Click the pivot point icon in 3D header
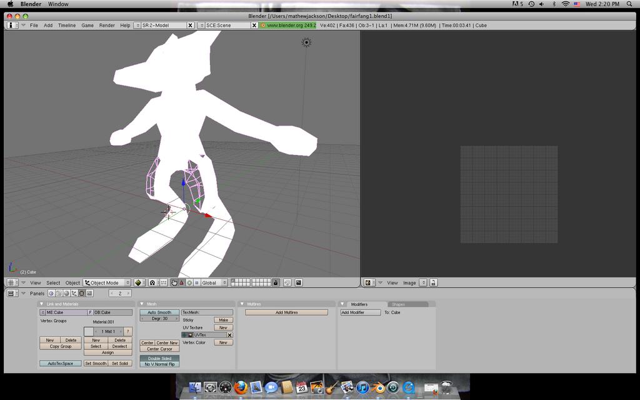The height and width of the screenshot is (400, 640). point(152,282)
